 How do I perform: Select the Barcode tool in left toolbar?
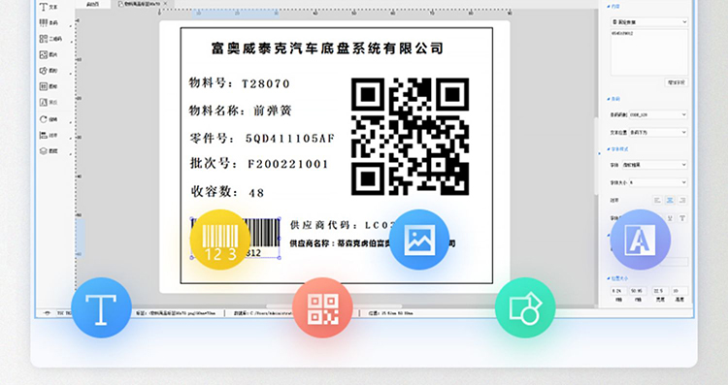pos(49,22)
